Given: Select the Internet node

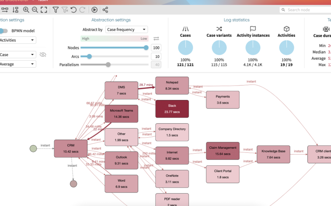Looking at the screenshot, I should tap(172, 156).
